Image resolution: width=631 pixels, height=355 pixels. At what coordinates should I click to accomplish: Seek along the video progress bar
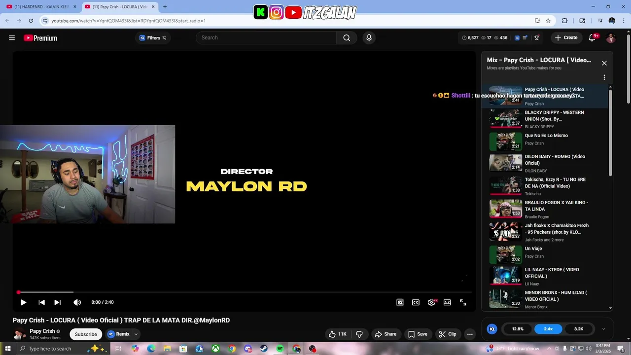tap(245, 292)
